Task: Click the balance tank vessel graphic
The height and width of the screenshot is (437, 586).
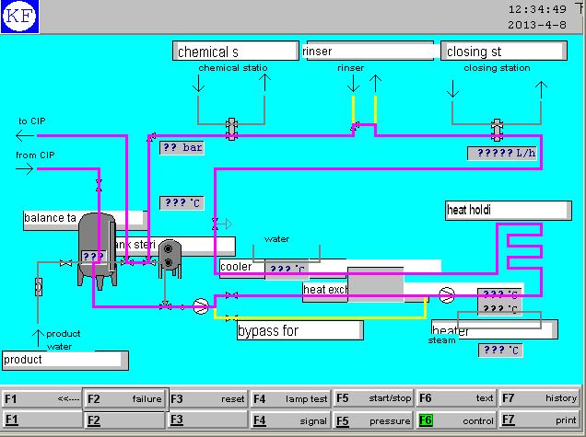Action: pyautogui.click(x=97, y=244)
